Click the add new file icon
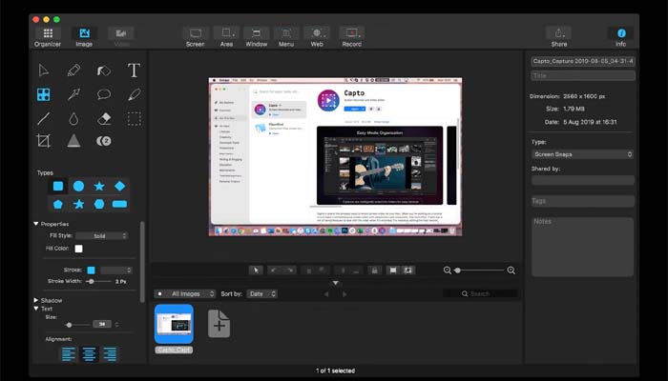 coord(219,324)
